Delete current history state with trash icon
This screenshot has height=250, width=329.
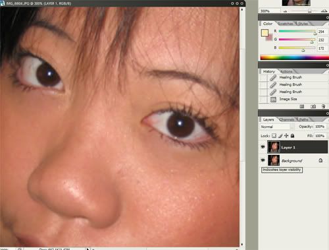pyautogui.click(x=323, y=106)
